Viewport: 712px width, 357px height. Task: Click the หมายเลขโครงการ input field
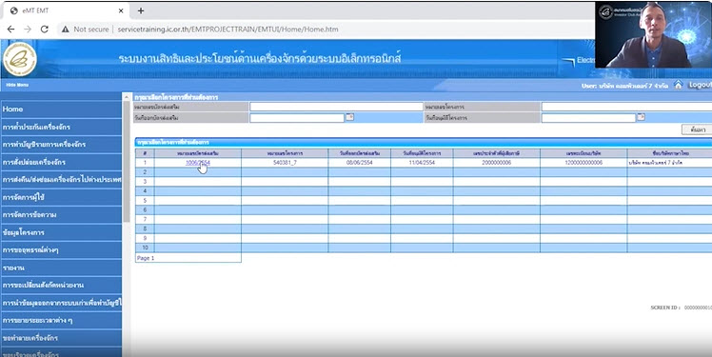point(626,107)
